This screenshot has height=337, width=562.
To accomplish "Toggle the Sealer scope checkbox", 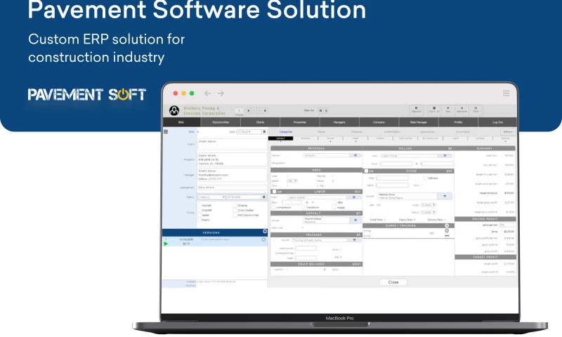I will [x=200, y=216].
